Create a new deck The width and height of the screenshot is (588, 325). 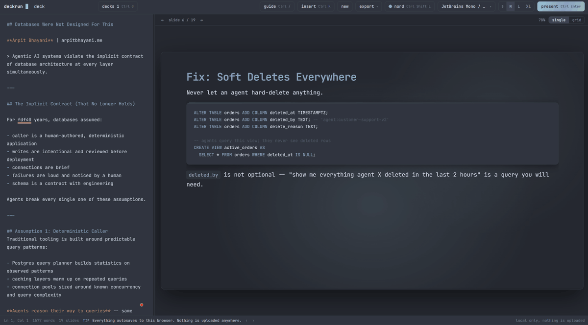pos(345,6)
